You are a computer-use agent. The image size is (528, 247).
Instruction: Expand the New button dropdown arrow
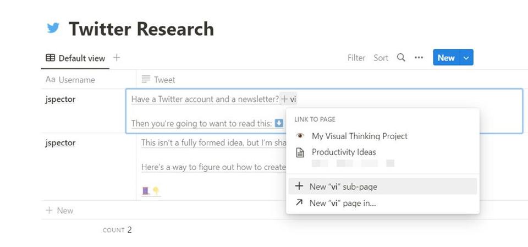click(466, 58)
